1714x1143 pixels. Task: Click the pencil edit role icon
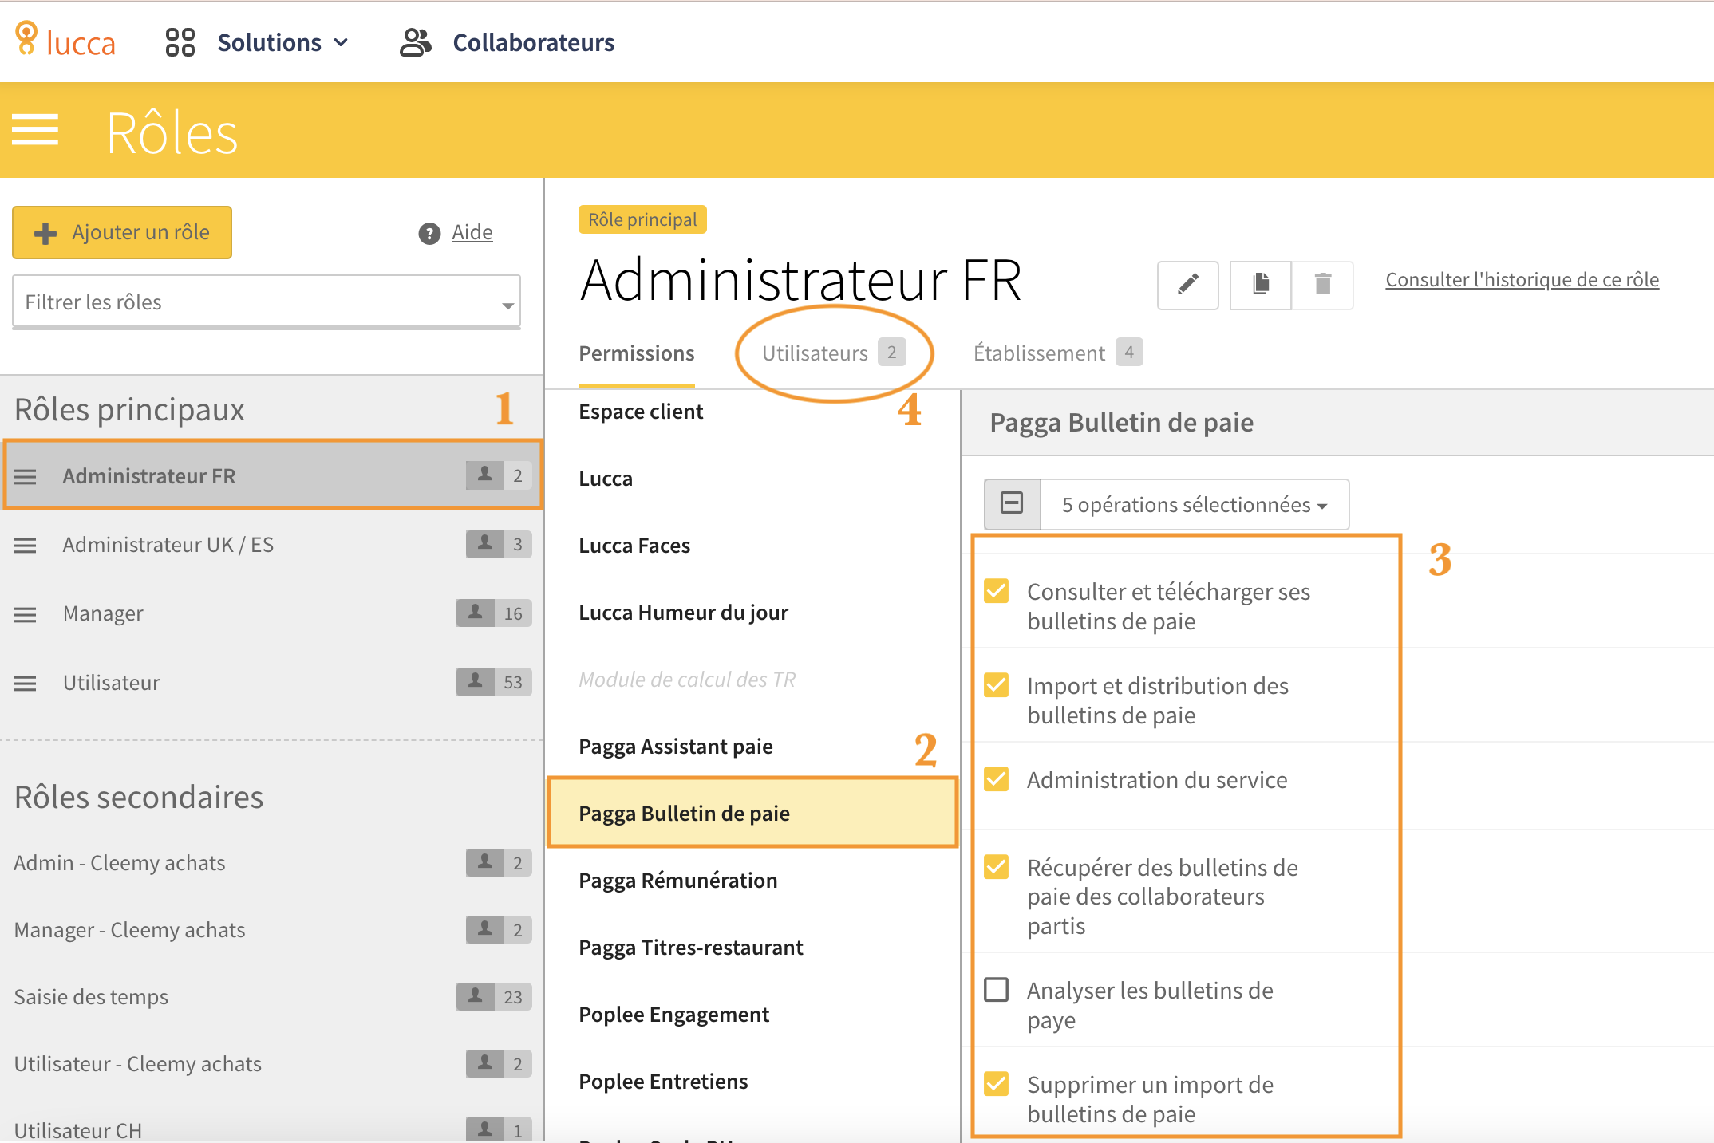coord(1187,284)
